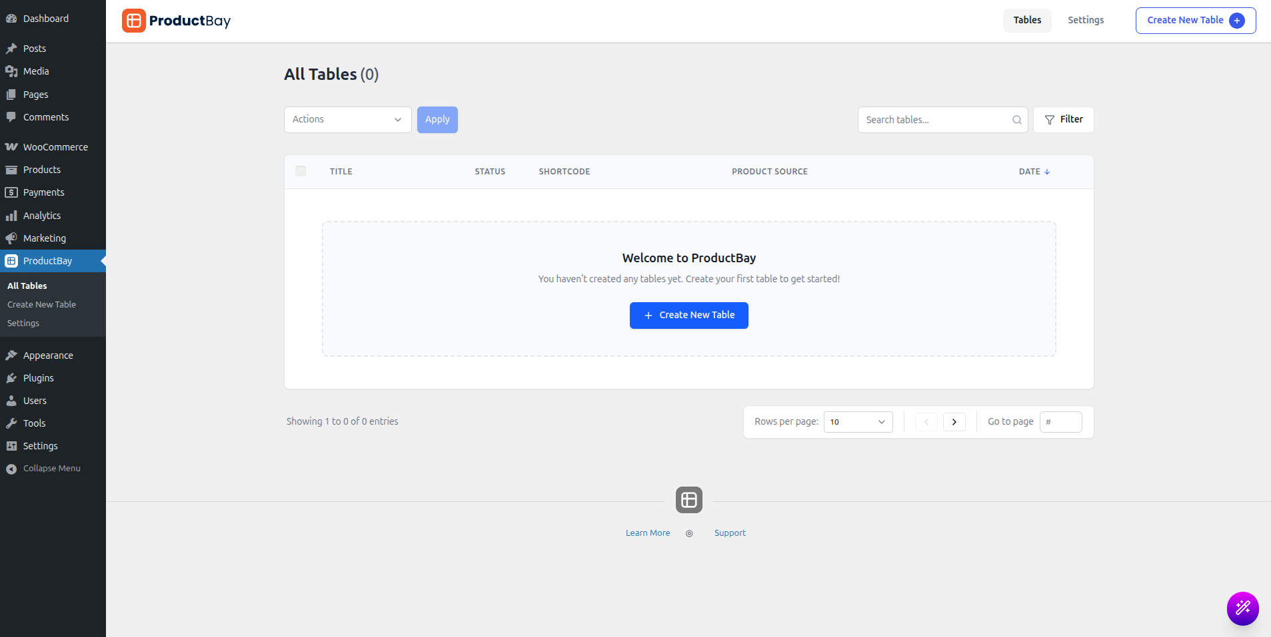Open Media from the sidebar icon

point(12,71)
